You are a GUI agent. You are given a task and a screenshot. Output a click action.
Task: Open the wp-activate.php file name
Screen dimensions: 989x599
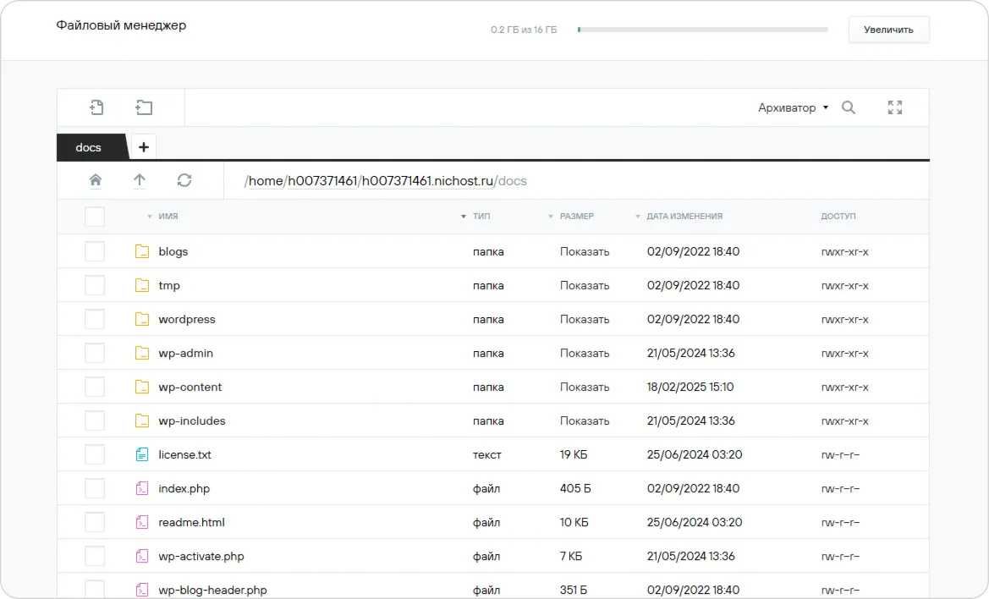click(x=201, y=556)
